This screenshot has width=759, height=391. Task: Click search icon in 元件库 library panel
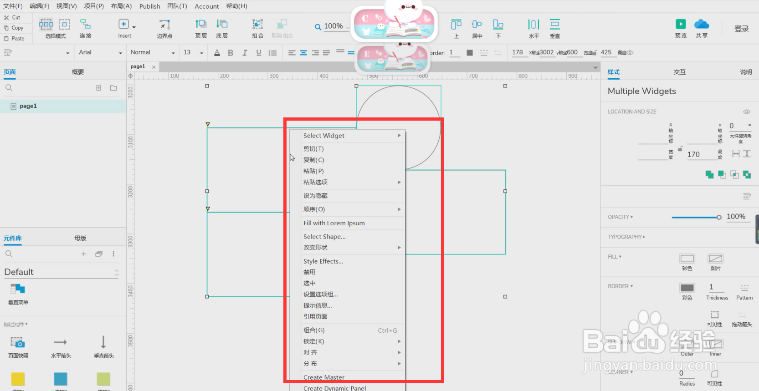(x=9, y=254)
